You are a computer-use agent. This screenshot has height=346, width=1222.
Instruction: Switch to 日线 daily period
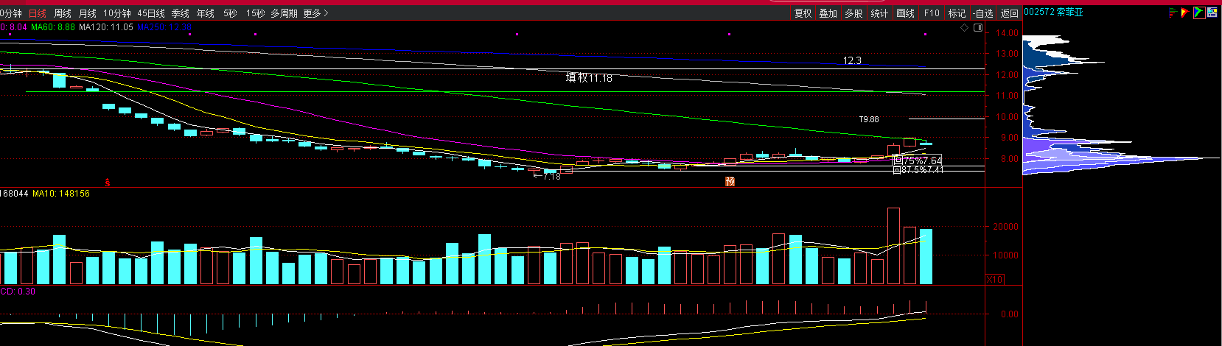(37, 13)
